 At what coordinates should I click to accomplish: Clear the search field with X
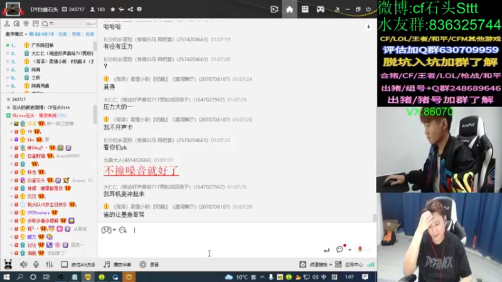coord(88,24)
